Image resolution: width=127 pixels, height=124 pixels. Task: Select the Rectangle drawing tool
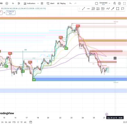click(x=118, y=9)
